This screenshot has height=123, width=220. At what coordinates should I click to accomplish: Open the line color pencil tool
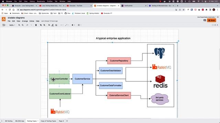(53, 25)
